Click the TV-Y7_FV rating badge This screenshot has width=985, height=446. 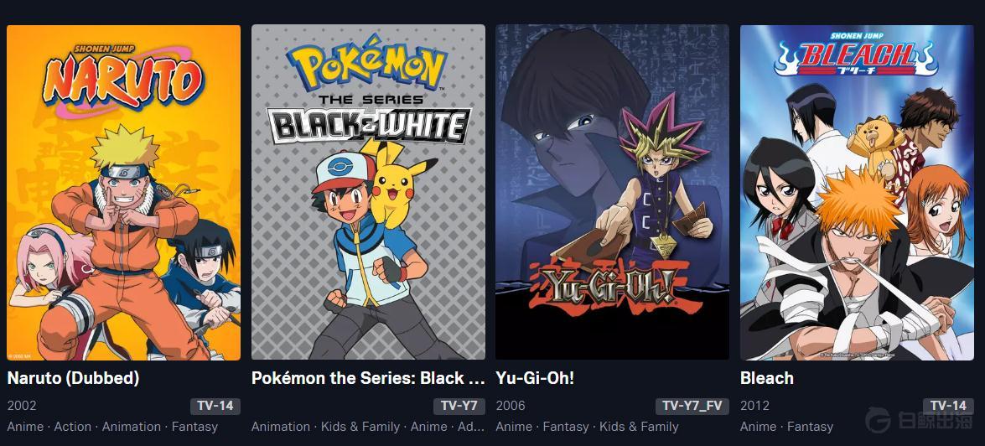[x=692, y=406]
